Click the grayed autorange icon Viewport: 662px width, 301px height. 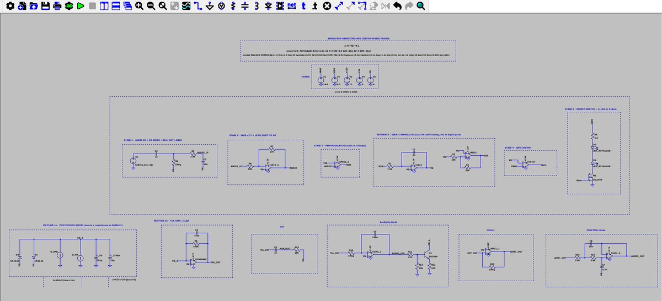pyautogui.click(x=174, y=6)
